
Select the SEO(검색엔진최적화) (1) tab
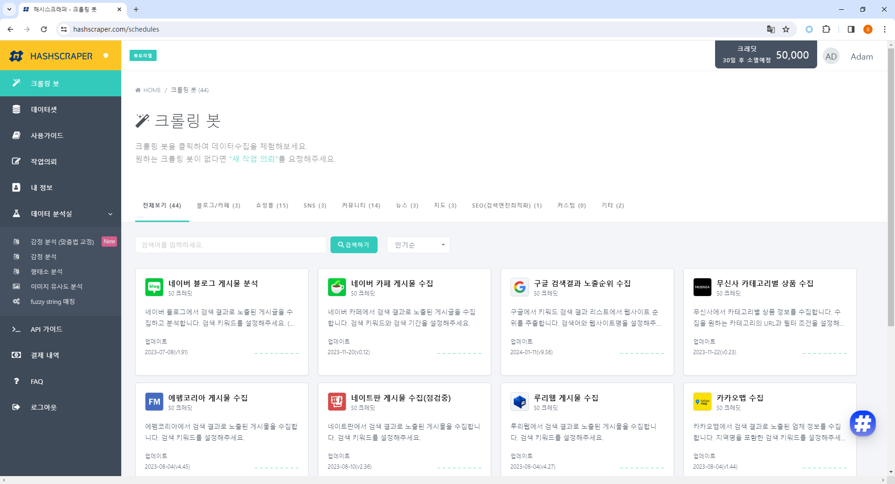click(x=507, y=205)
